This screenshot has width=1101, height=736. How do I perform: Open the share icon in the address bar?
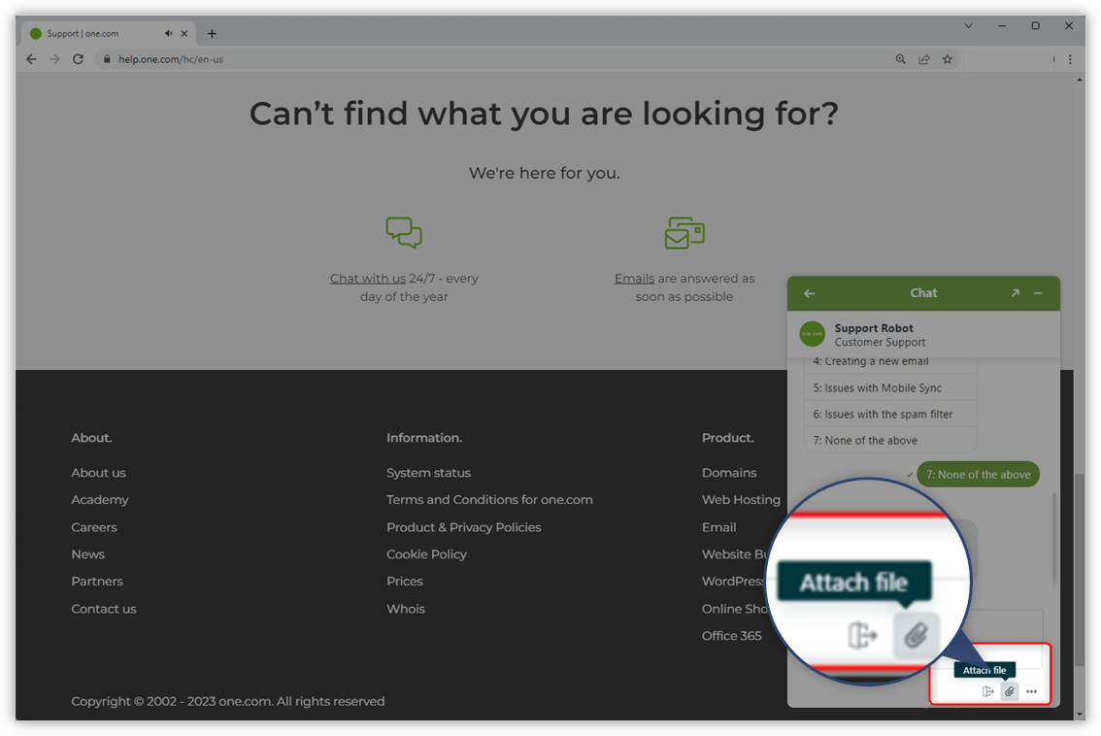923,58
